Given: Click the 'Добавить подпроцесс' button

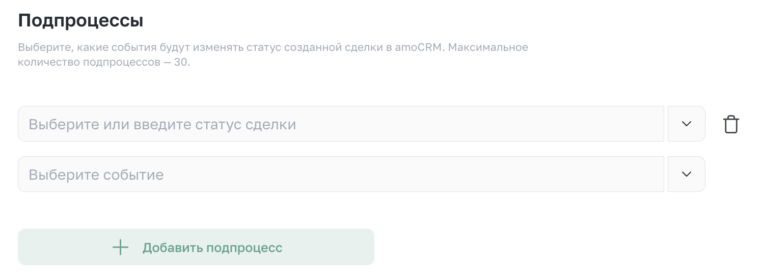Looking at the screenshot, I should point(196,247).
